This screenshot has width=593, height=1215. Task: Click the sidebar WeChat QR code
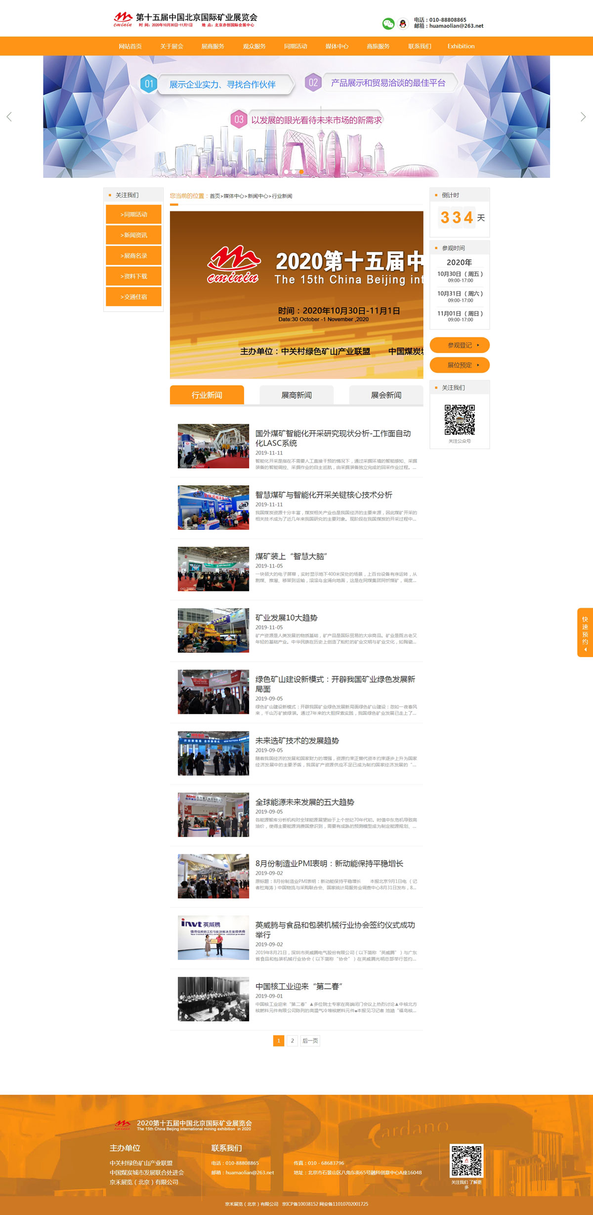click(460, 419)
